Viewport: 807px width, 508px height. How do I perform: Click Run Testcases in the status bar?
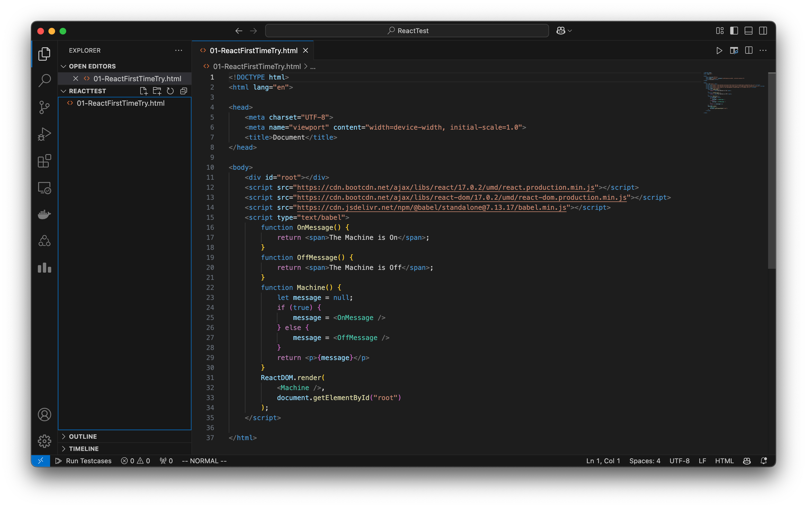coord(84,461)
